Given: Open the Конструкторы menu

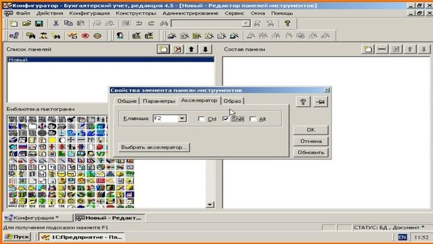Looking at the screenshot, I should [x=136, y=14].
